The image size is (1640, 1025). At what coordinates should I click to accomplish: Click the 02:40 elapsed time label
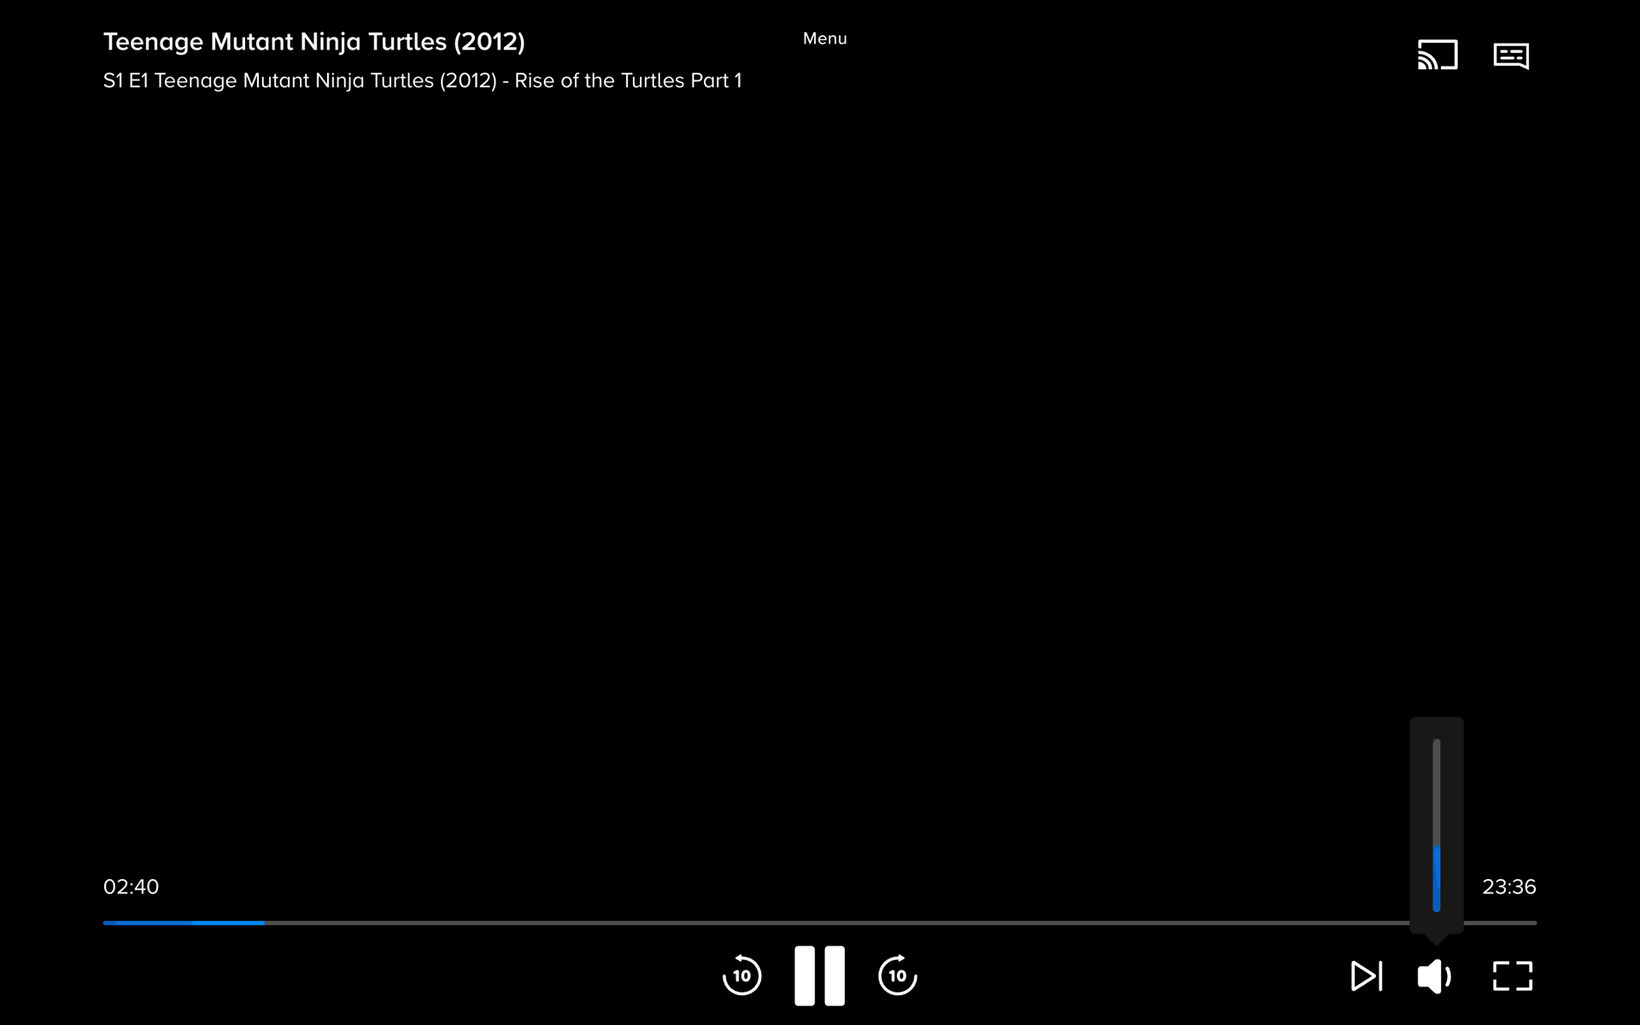coord(132,887)
